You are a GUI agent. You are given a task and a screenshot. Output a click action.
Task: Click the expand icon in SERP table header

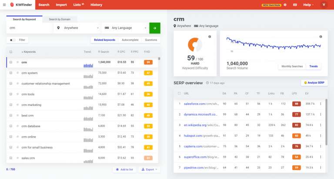(x=179, y=93)
